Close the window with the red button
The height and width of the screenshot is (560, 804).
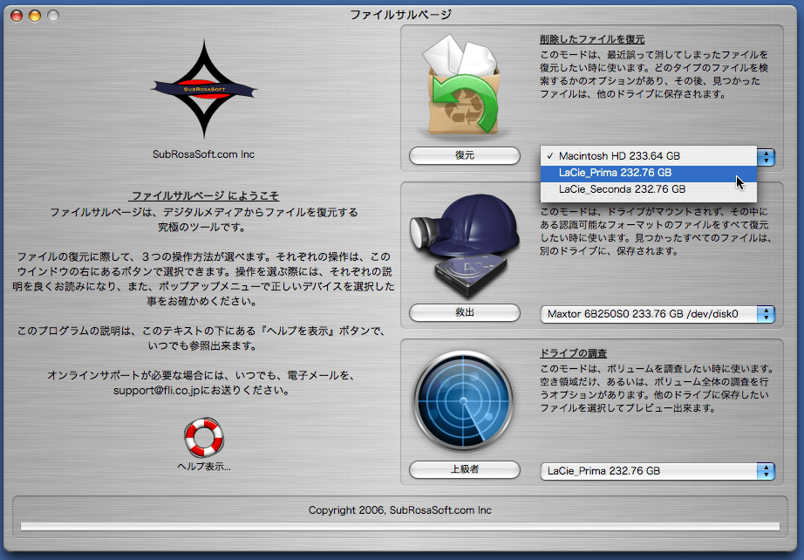17,16
